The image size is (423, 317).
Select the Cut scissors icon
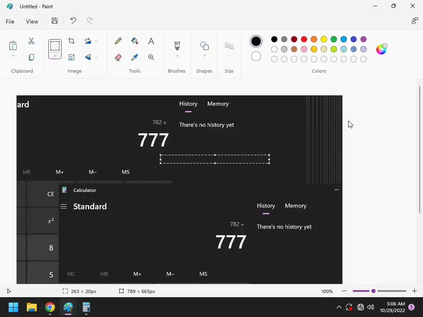point(31,41)
